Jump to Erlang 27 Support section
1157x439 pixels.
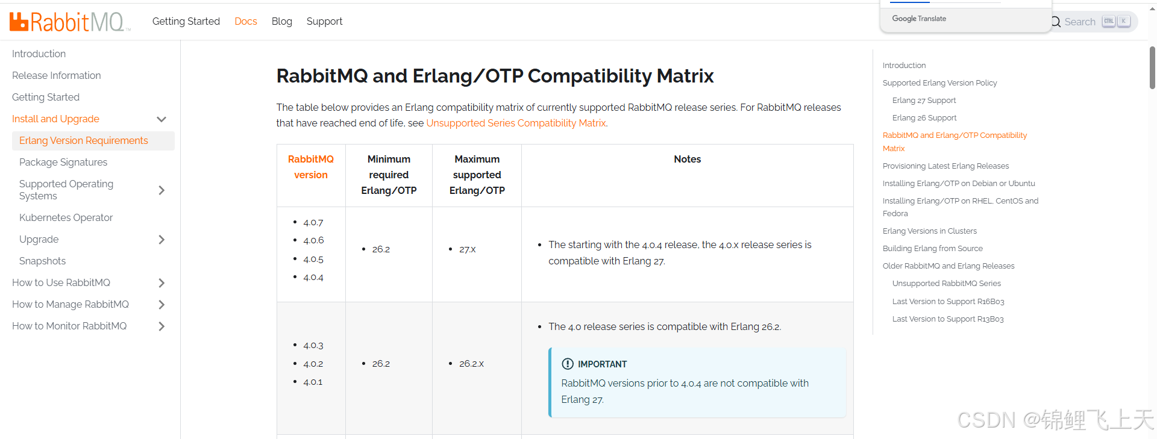click(x=924, y=100)
